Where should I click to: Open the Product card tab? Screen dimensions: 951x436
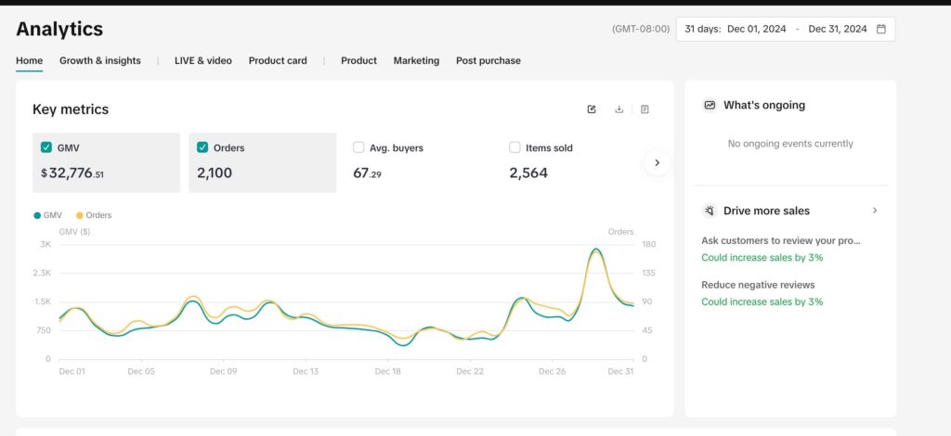pos(278,60)
